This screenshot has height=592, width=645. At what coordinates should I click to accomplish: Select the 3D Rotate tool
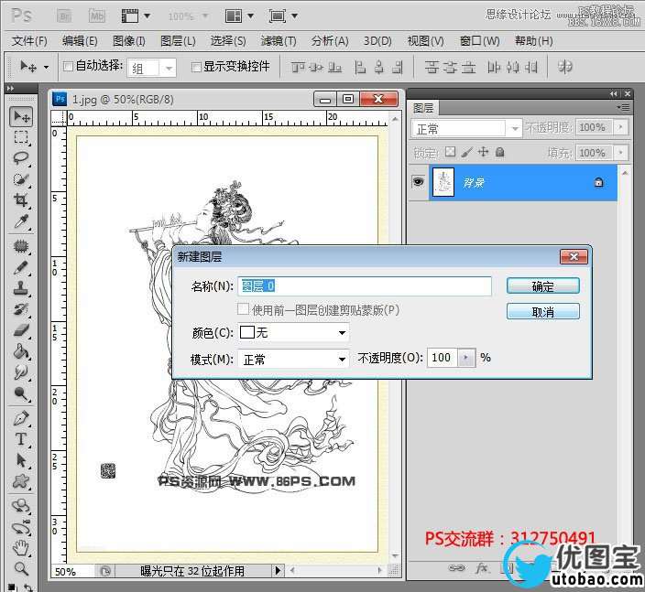coord(21,505)
